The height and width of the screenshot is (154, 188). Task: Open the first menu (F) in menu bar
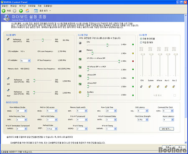coord(5,6)
